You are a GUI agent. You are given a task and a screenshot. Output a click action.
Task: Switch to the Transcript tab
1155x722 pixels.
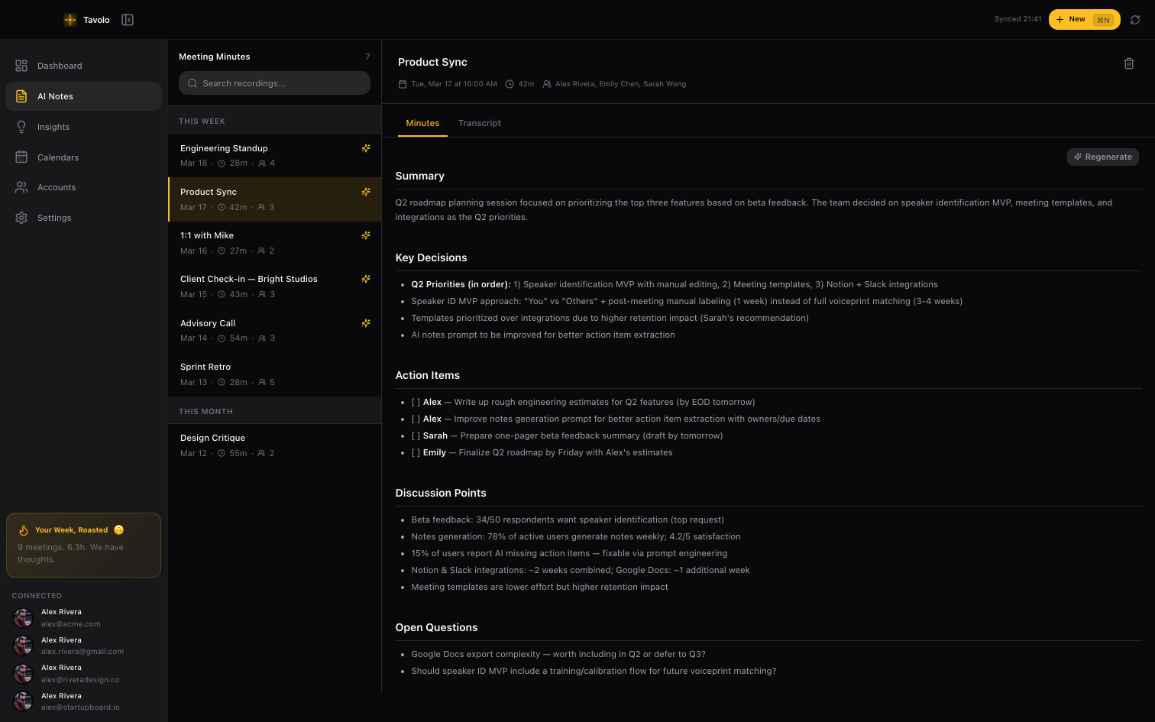point(480,123)
